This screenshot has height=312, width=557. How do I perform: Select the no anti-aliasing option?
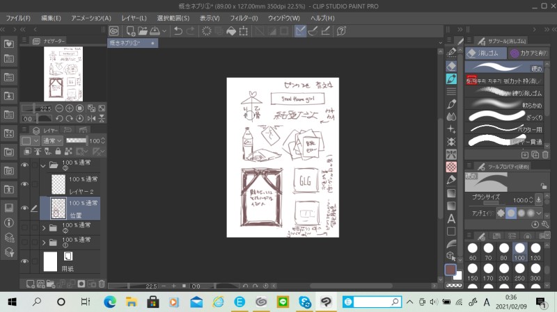[501, 213]
